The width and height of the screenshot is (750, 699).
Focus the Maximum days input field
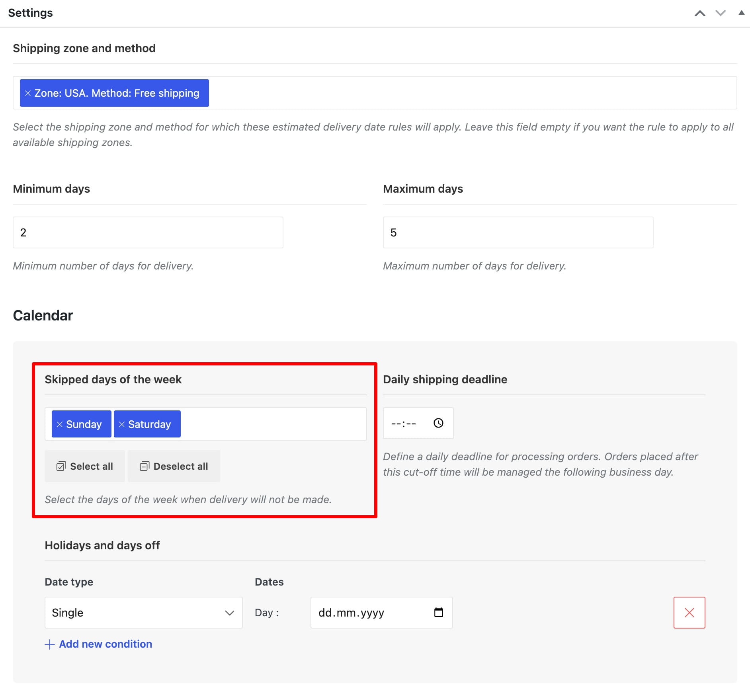coord(518,232)
